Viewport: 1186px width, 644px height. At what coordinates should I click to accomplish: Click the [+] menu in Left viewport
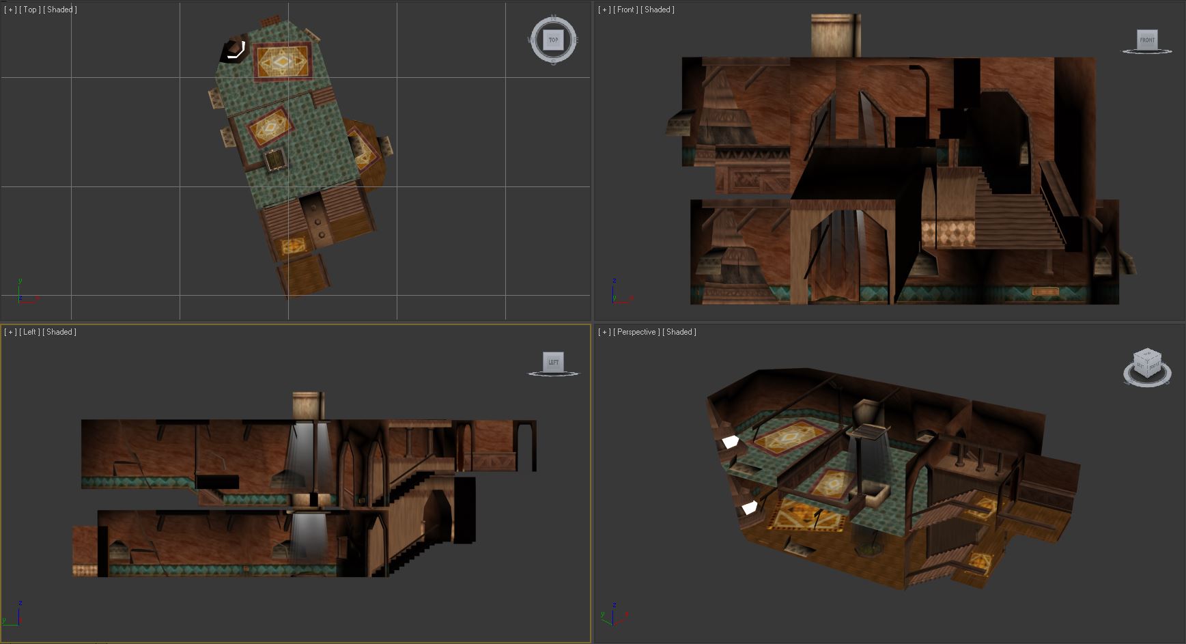tap(10, 332)
